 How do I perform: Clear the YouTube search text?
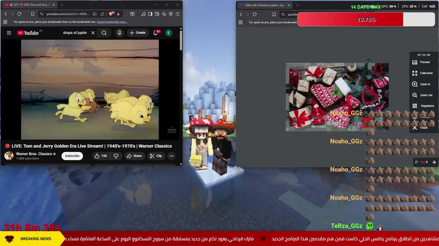coord(93,33)
